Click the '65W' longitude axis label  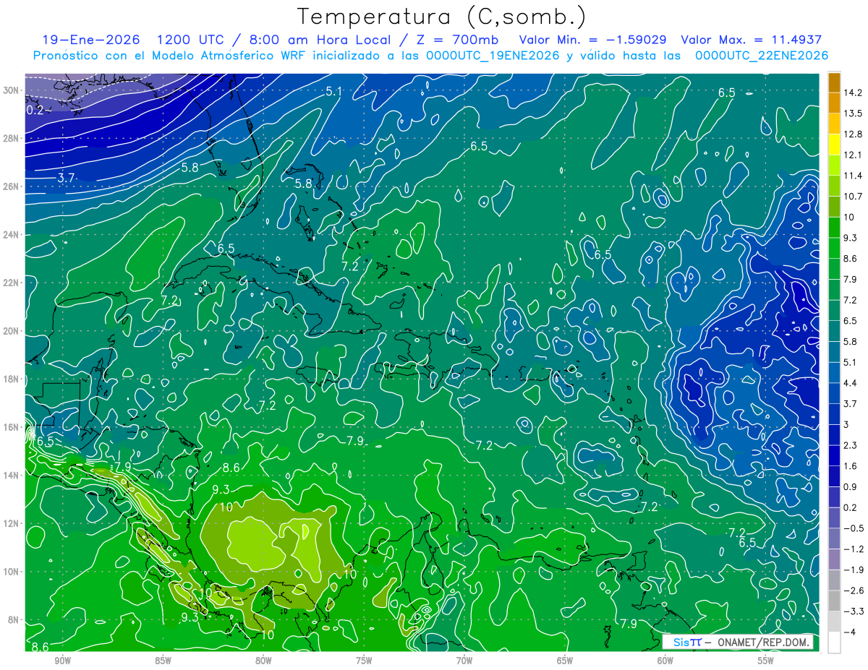tap(565, 661)
